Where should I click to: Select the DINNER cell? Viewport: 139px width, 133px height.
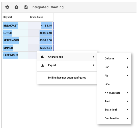pos(15,48)
